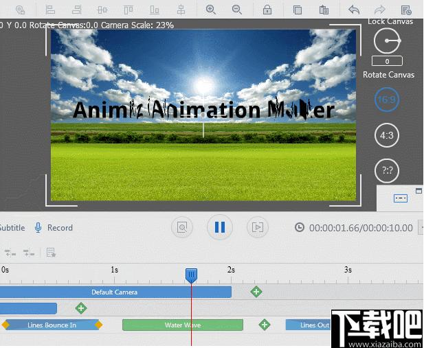This screenshot has width=424, height=348.
Task: Pause the animation playback
Action: pos(220,227)
